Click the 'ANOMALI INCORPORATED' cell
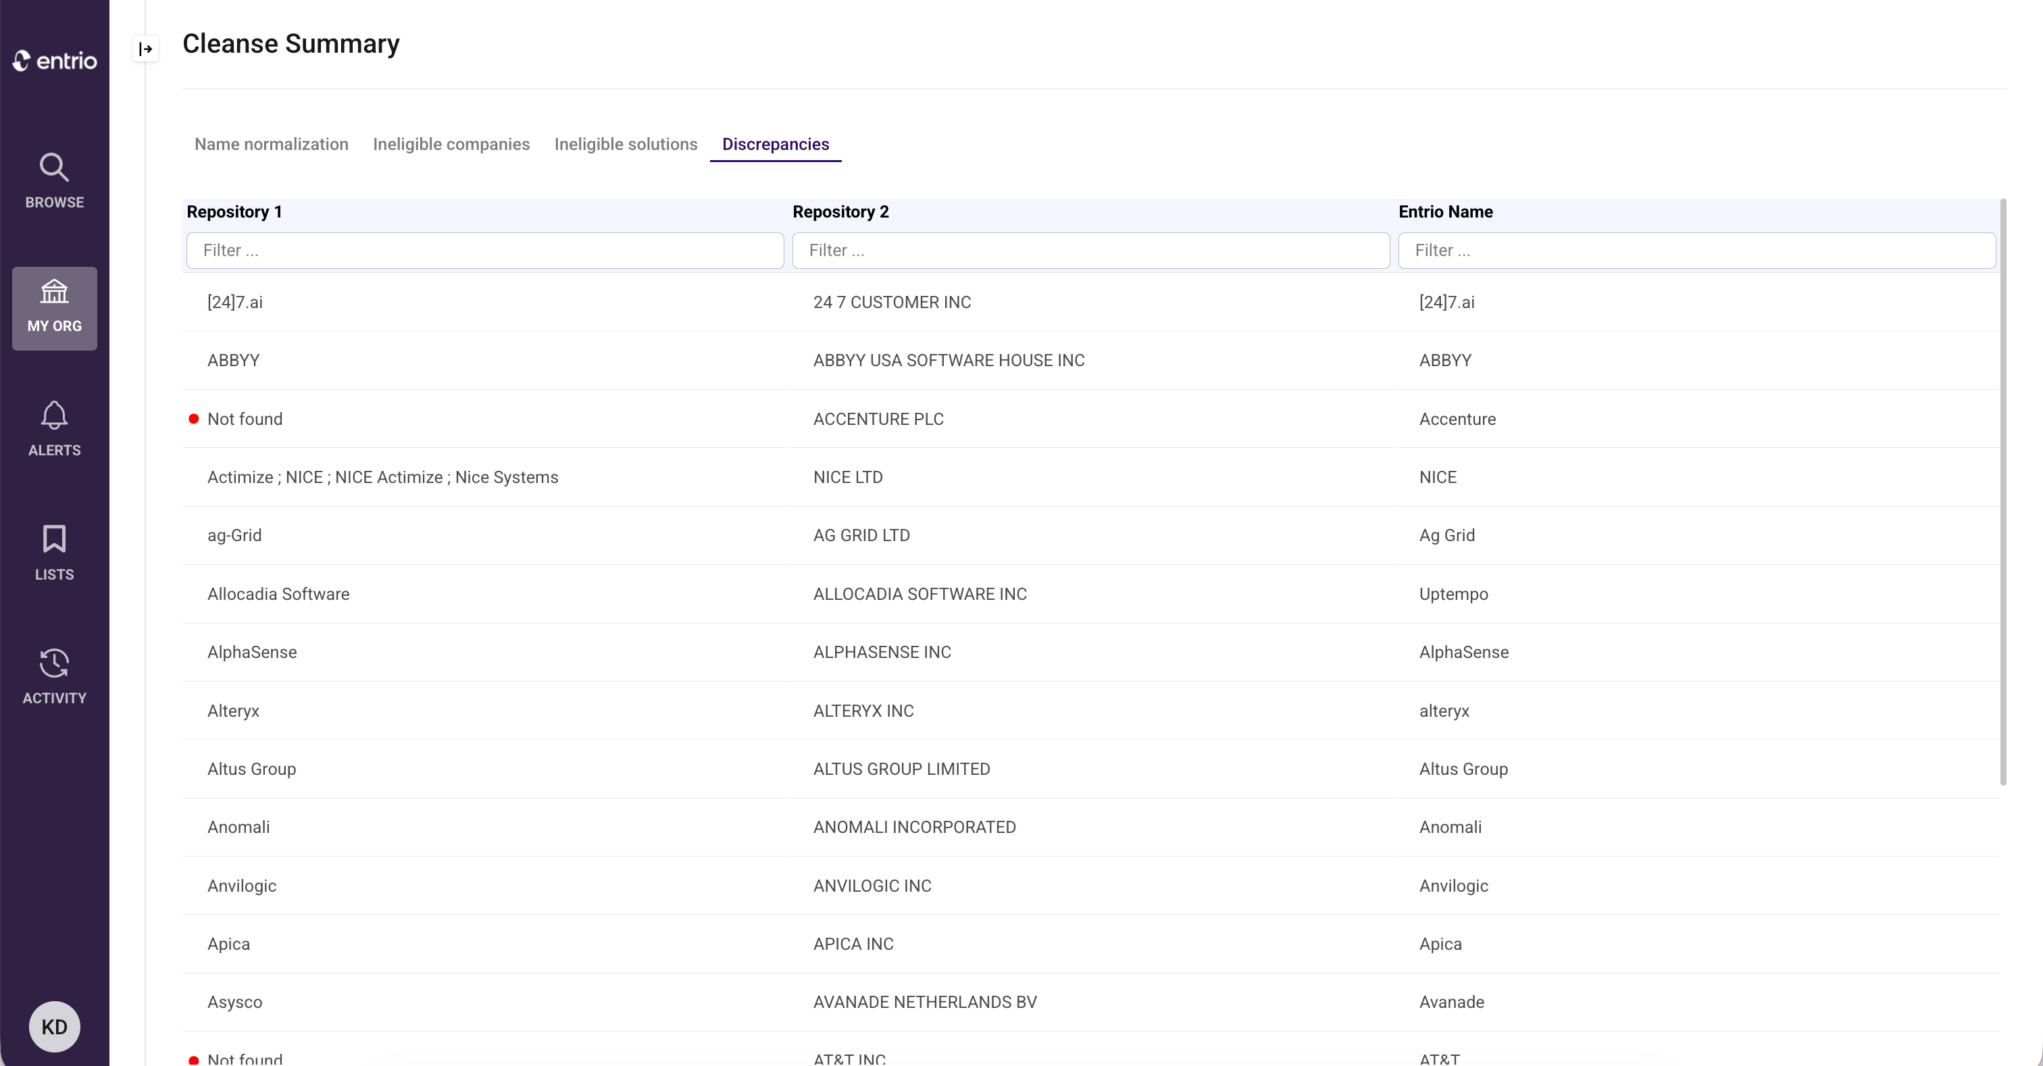 click(913, 828)
